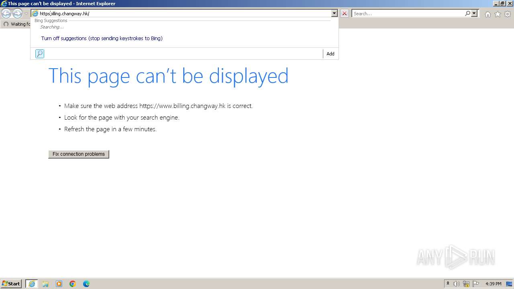
Task: Launch Microsoft Edge from the taskbar
Action: (86, 284)
